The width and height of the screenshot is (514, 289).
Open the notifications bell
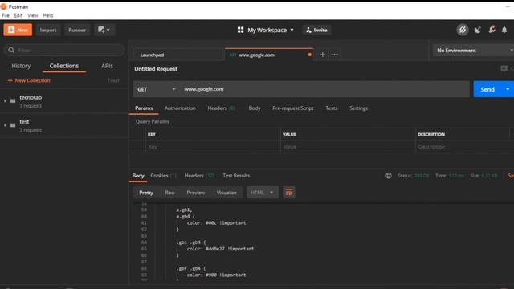coord(504,30)
